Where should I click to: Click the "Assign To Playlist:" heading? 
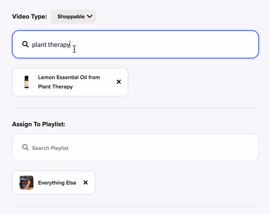pos(38,124)
